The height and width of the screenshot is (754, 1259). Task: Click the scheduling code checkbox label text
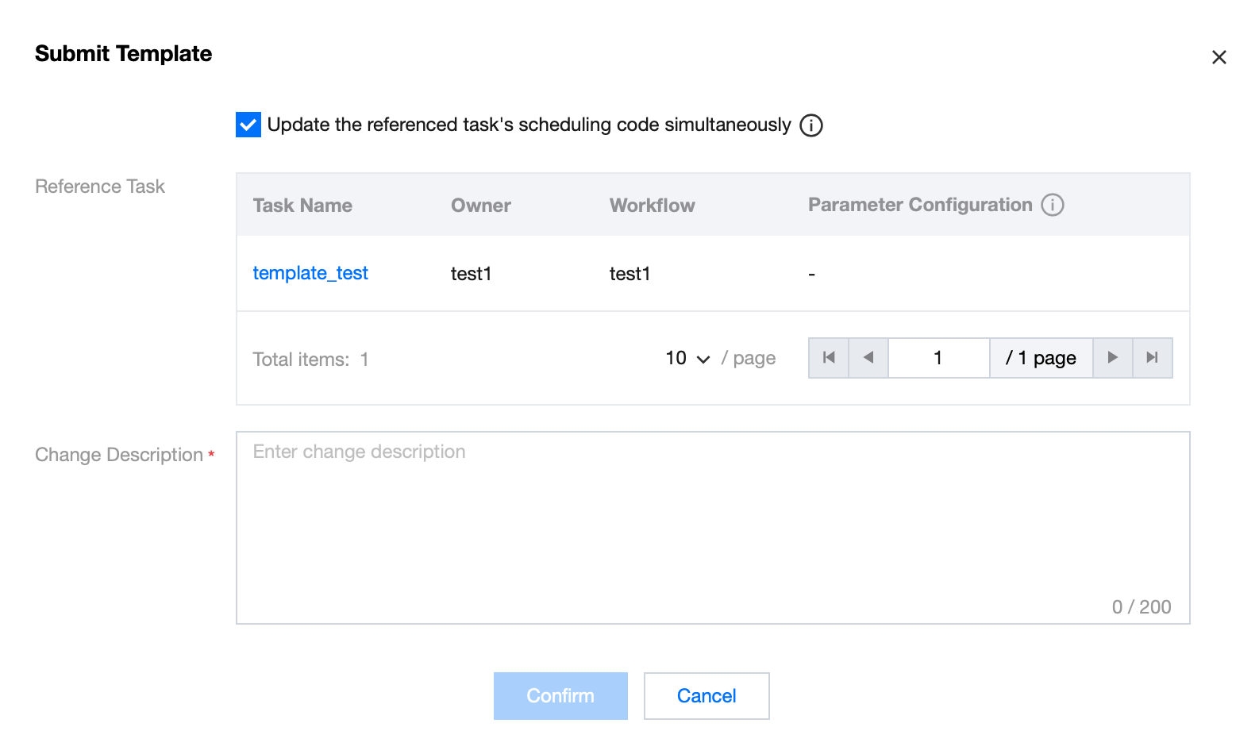[529, 125]
